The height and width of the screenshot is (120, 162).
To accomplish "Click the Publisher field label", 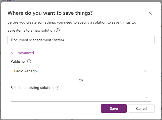I will pyautogui.click(x=18, y=61).
